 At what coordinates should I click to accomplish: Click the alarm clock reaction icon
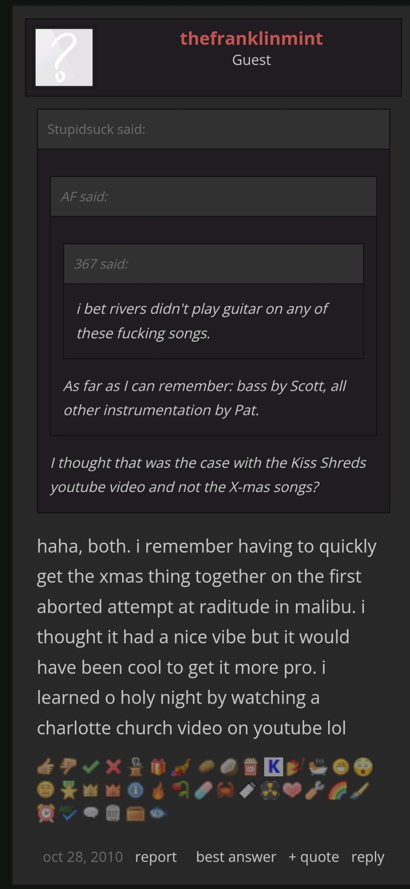tap(46, 813)
